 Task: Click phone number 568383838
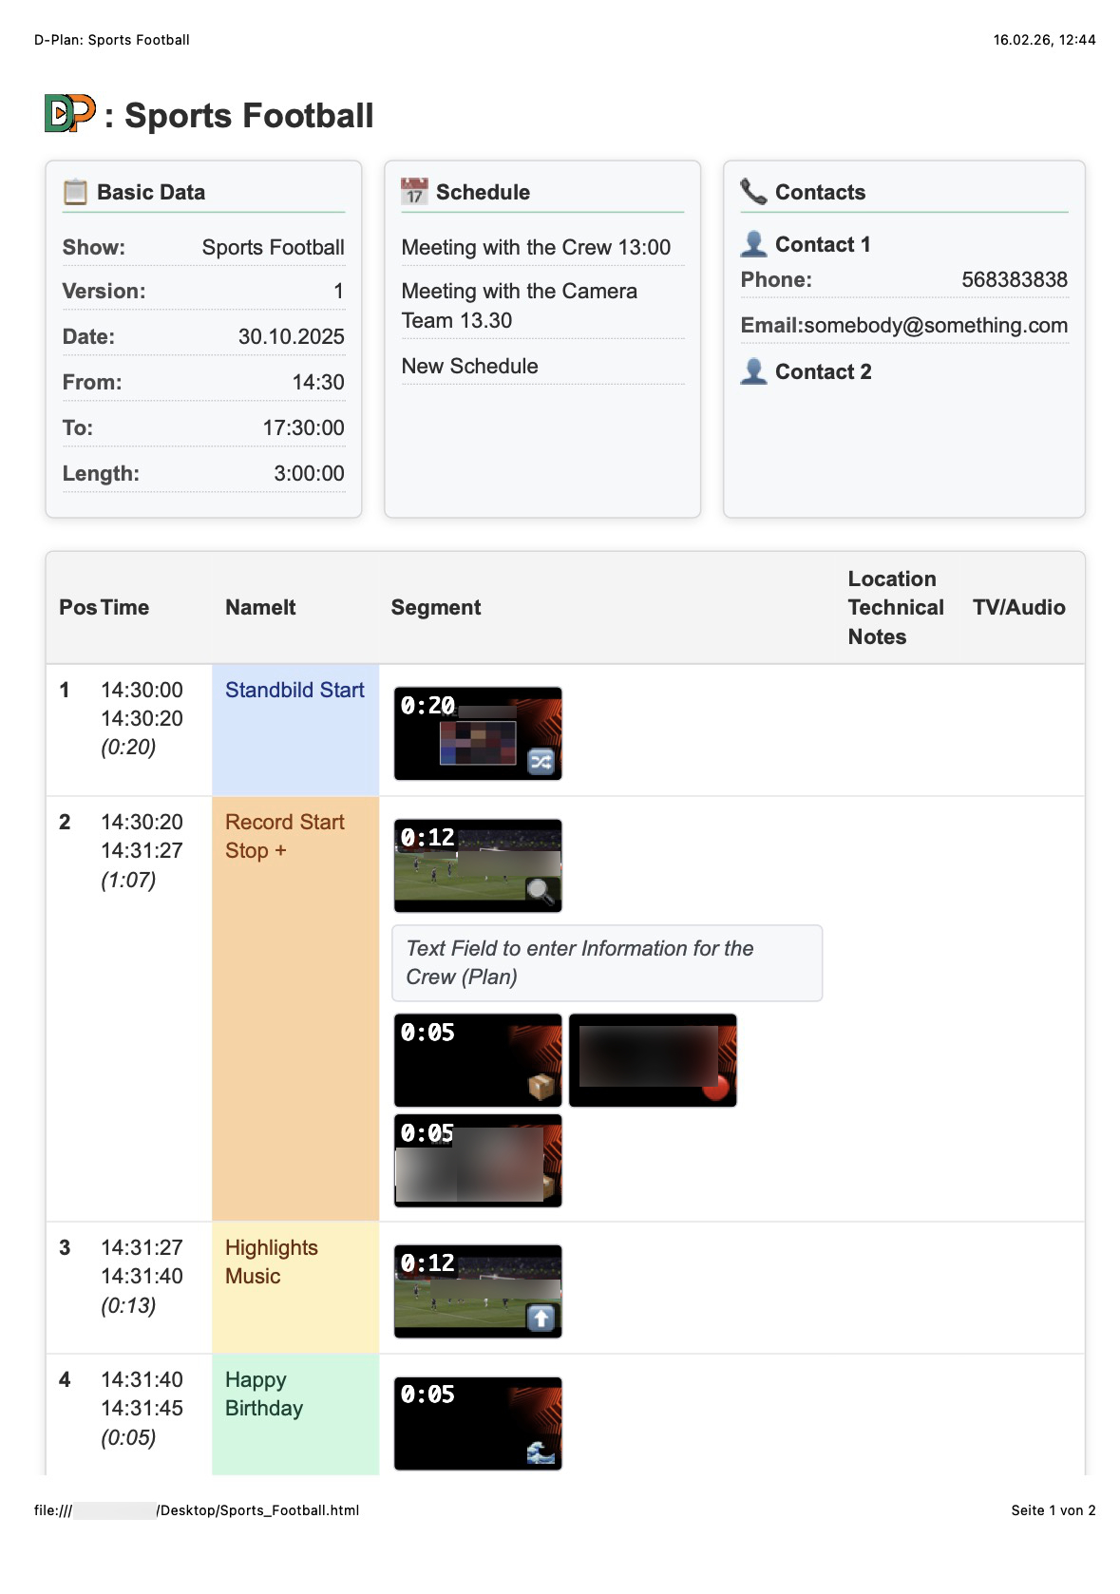[1015, 279]
